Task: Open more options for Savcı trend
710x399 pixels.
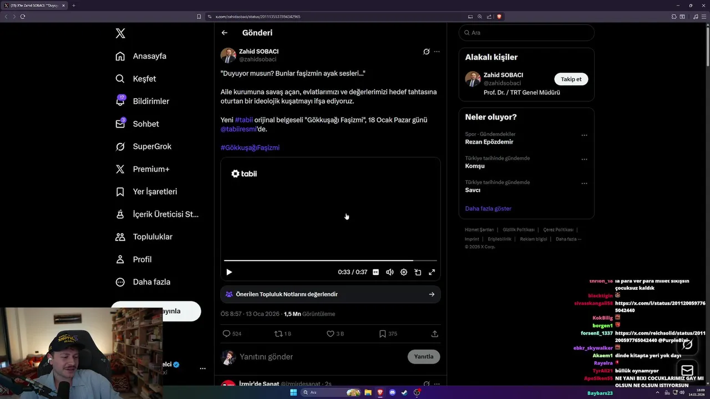Action: tap(584, 183)
